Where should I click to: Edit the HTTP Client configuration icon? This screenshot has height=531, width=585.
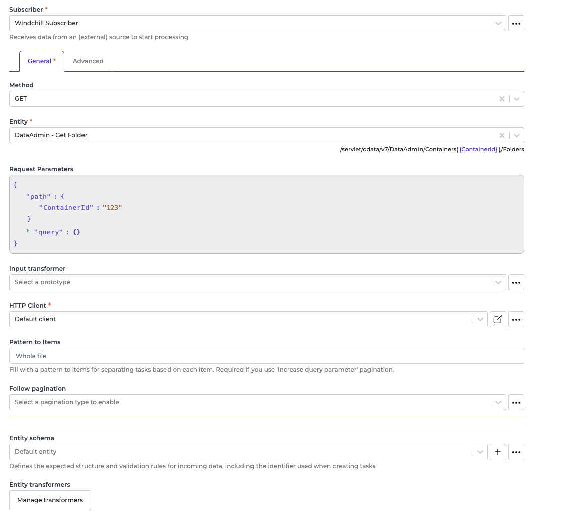[497, 319]
